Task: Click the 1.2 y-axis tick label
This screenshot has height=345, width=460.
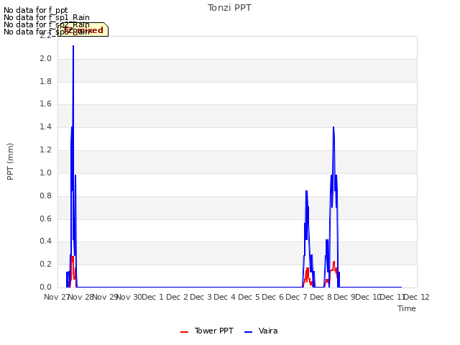Action: tap(45, 150)
